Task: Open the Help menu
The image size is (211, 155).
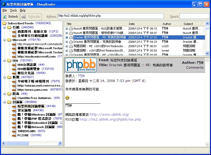Action: tap(23, 10)
